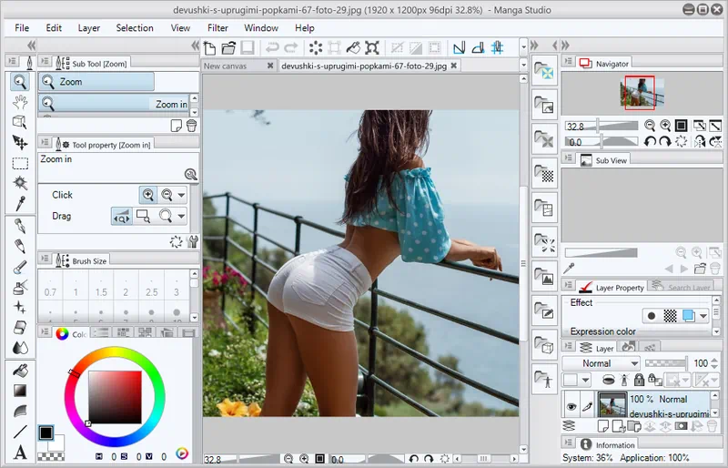Open the Drag options dropdown arrow
Viewport: 728px width, 468px height.
[181, 216]
